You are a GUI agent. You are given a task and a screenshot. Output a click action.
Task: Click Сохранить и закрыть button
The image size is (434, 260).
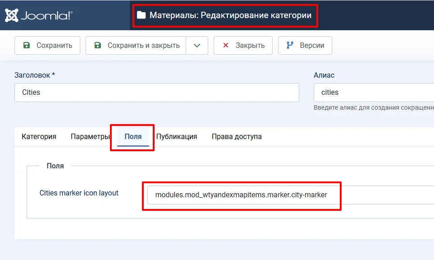(x=136, y=46)
